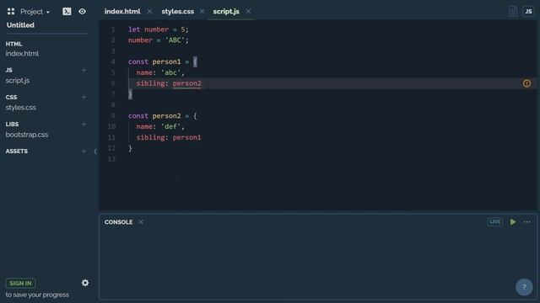Click inside the console output area
This screenshot has height=303, width=540.
pyautogui.click(x=317, y=263)
